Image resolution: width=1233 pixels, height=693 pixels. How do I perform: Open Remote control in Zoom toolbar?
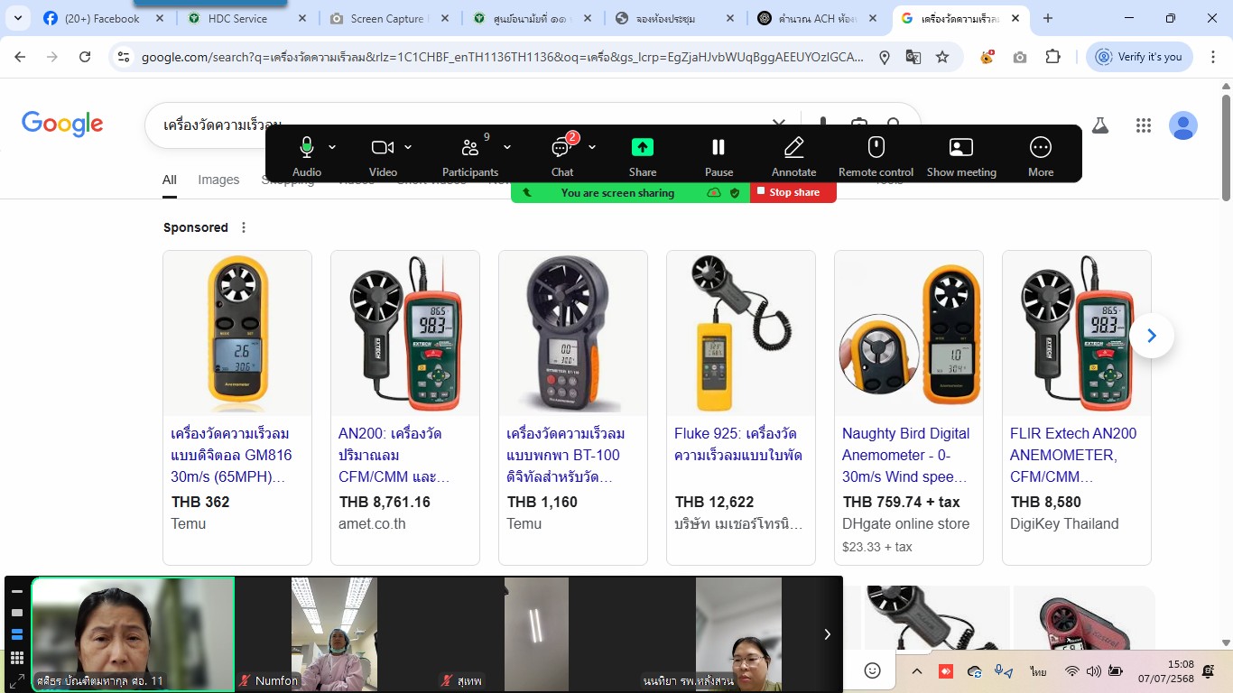pyautogui.click(x=876, y=148)
